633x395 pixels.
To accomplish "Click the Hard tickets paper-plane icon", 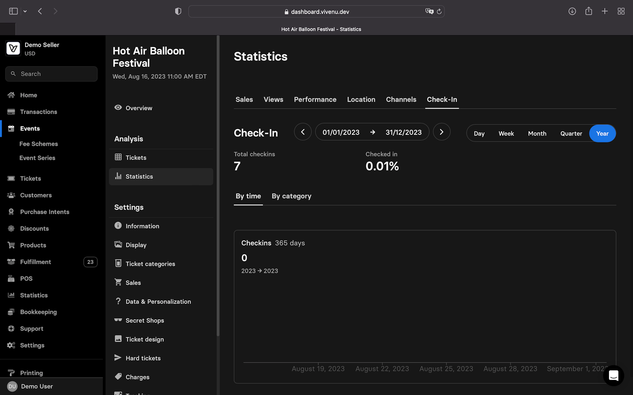I will 118,357.
